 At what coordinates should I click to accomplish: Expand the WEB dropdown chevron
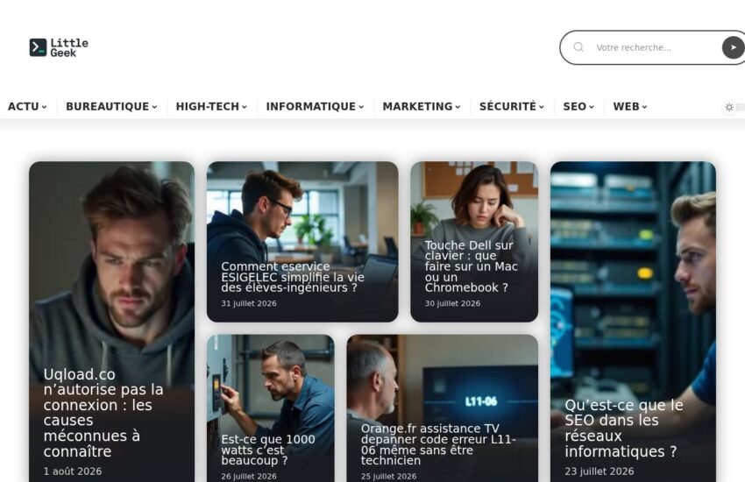(x=644, y=107)
